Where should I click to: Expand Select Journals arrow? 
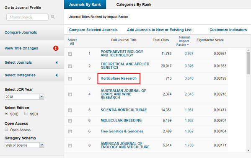coord(57,62)
